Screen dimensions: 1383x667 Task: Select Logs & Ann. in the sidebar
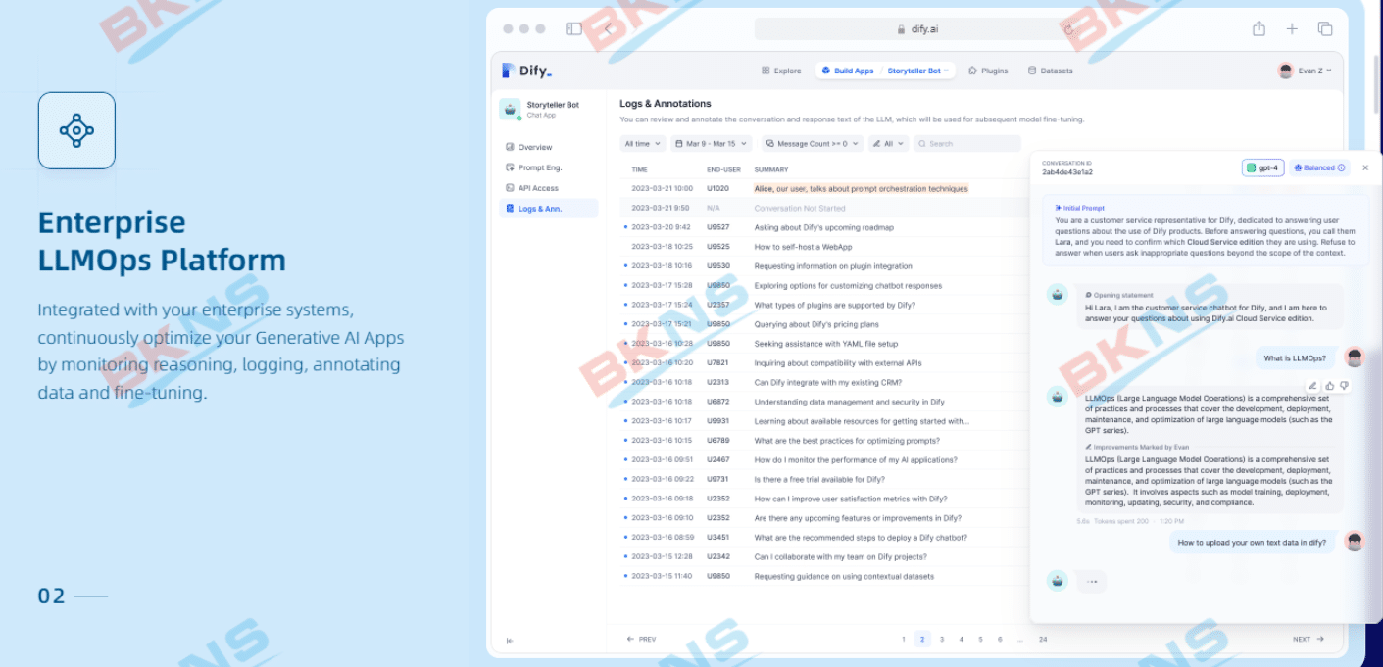coord(549,209)
